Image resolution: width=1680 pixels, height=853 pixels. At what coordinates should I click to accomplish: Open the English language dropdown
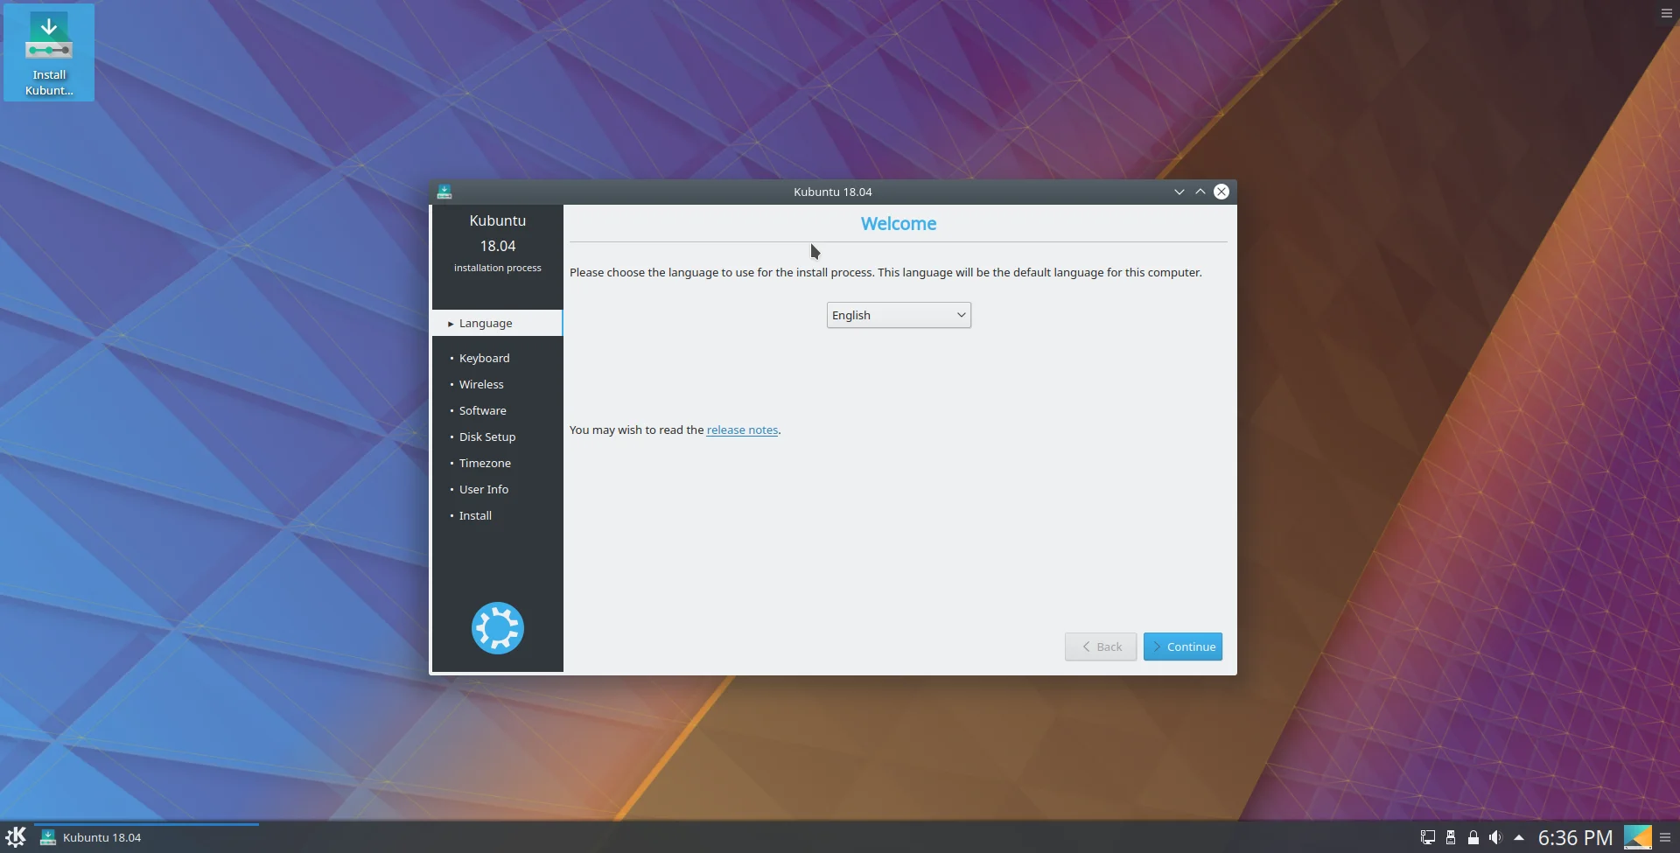tap(899, 315)
